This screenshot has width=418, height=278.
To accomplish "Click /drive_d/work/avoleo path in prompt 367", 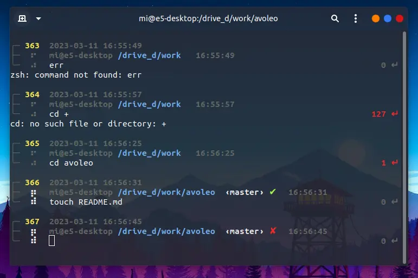I will click(166, 231).
